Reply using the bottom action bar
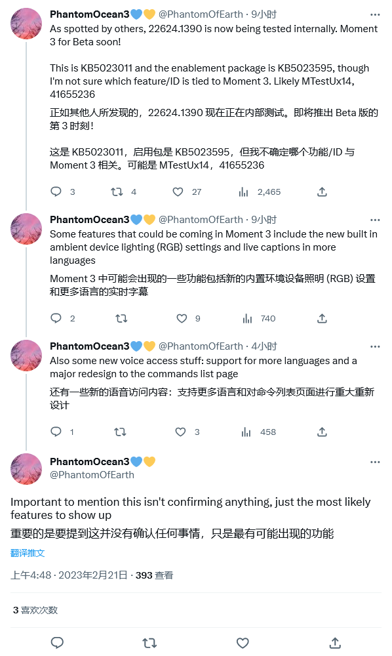This screenshot has height=656, width=392. 58,644
